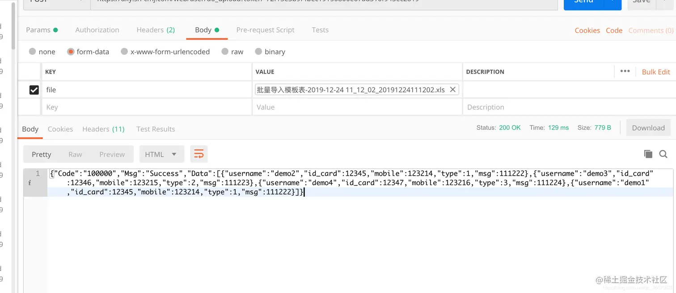The width and height of the screenshot is (676, 293).
Task: Open the Pre-request Script tab
Action: [x=265, y=30]
